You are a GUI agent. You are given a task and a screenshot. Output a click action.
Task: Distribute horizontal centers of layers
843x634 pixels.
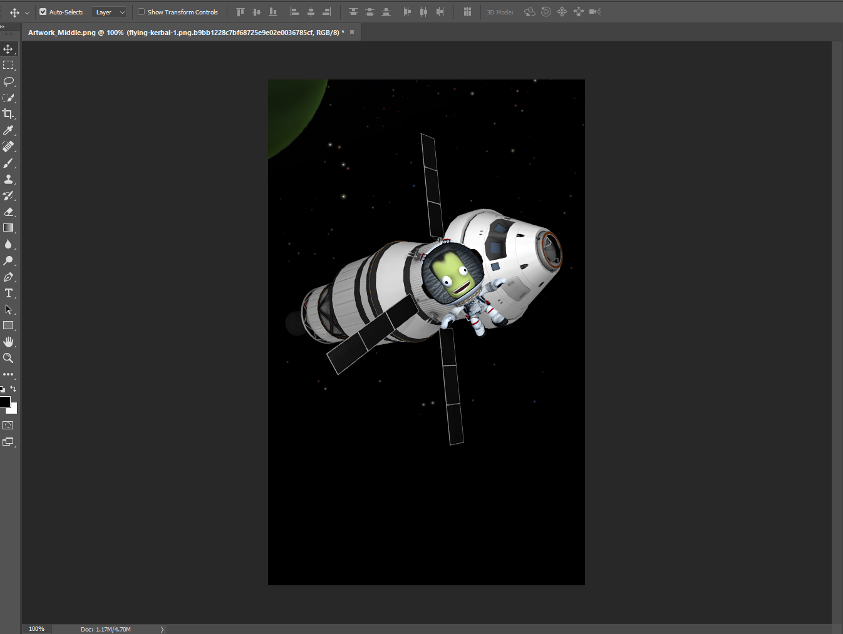coord(423,12)
